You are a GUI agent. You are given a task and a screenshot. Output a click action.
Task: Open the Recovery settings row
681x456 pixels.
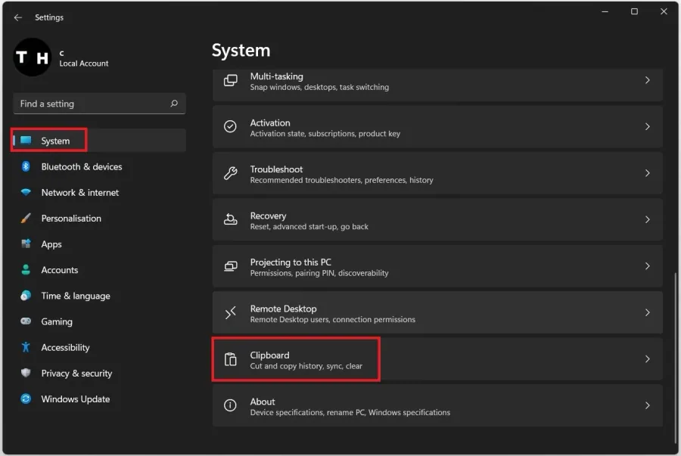437,219
